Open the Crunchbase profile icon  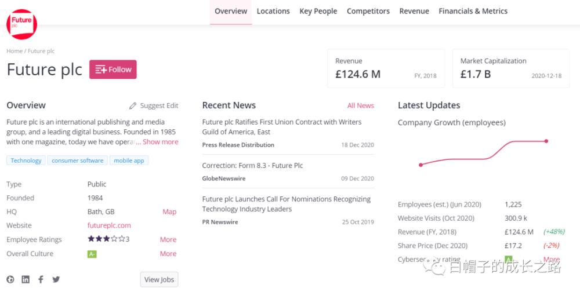[x=10, y=279]
